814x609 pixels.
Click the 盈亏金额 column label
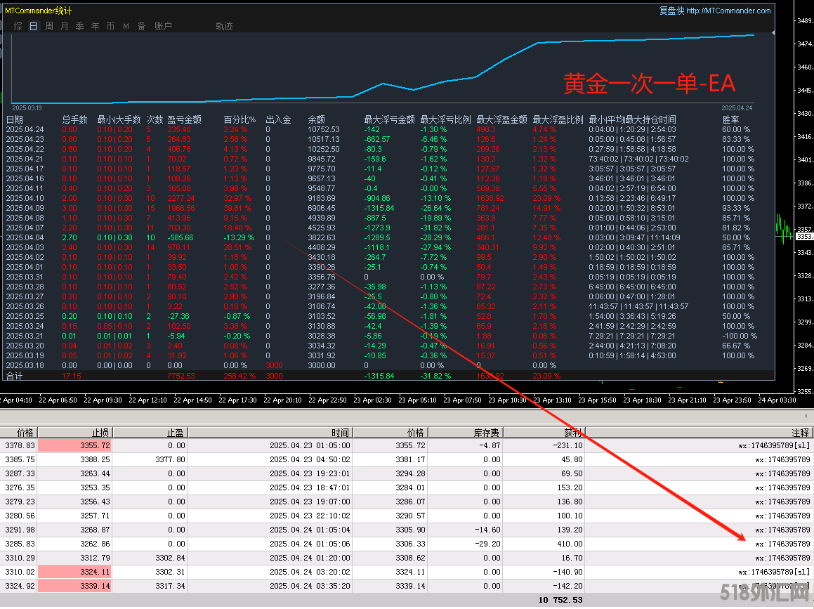[x=184, y=119]
